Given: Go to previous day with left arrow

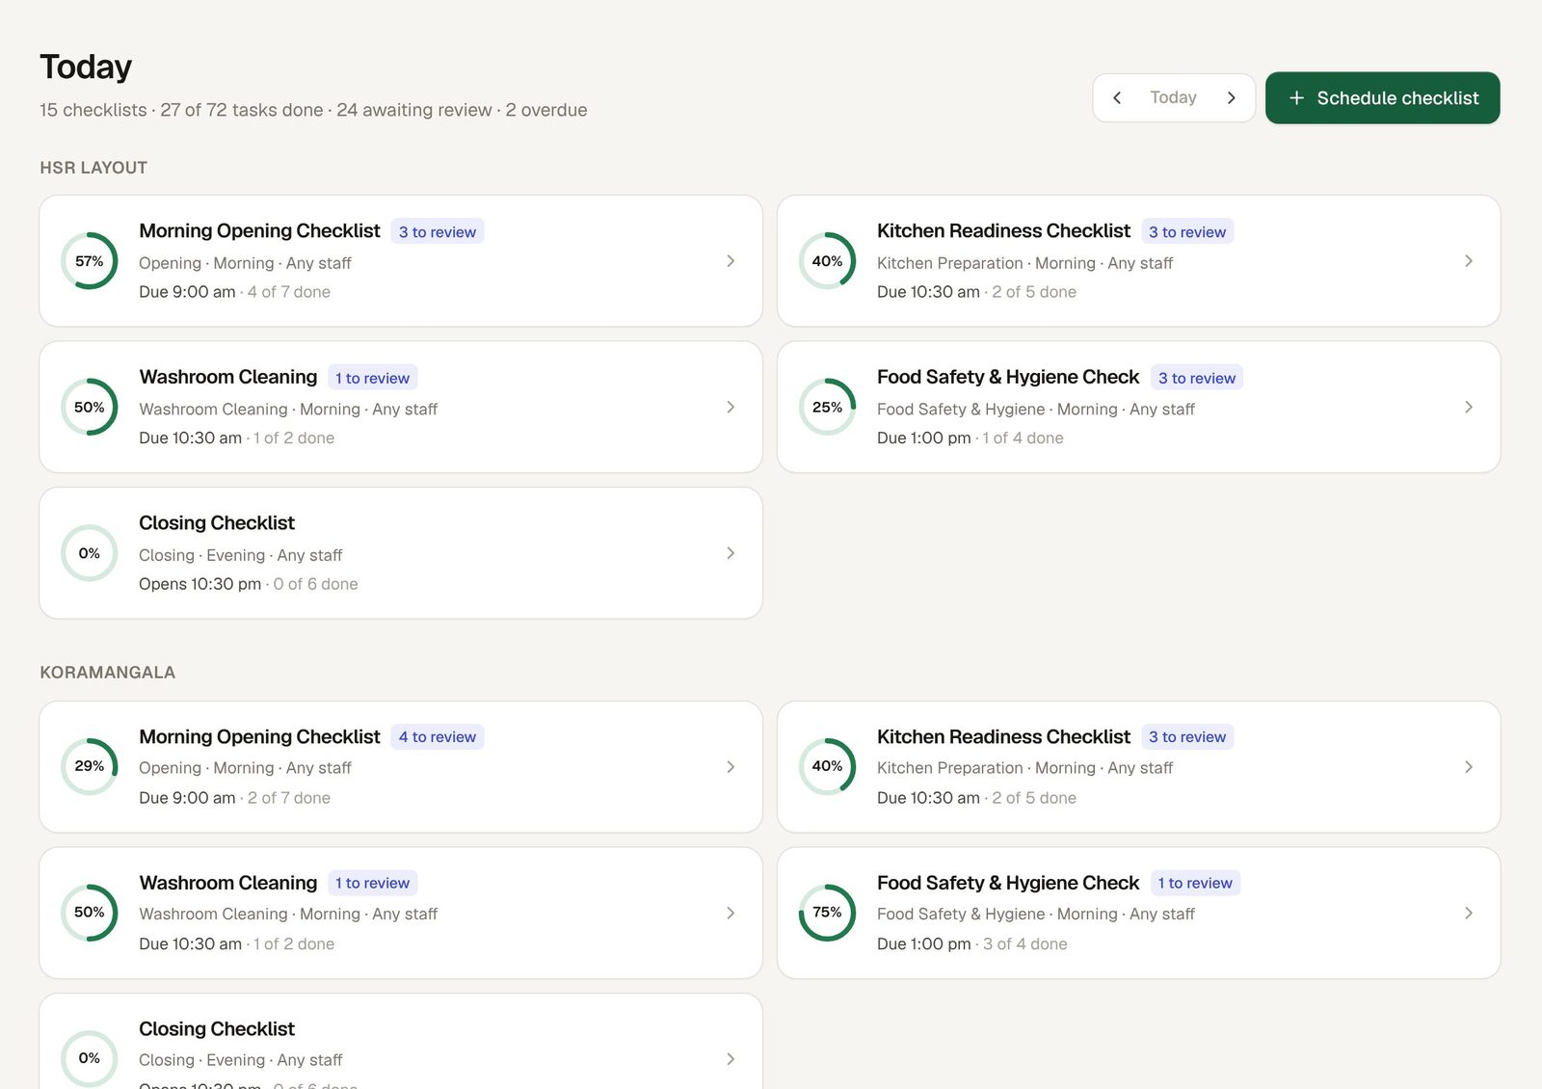Looking at the screenshot, I should 1117,98.
